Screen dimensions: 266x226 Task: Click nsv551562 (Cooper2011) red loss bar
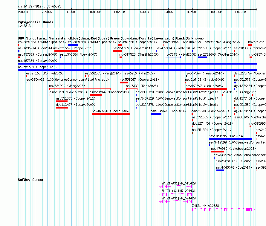(66, 51)
